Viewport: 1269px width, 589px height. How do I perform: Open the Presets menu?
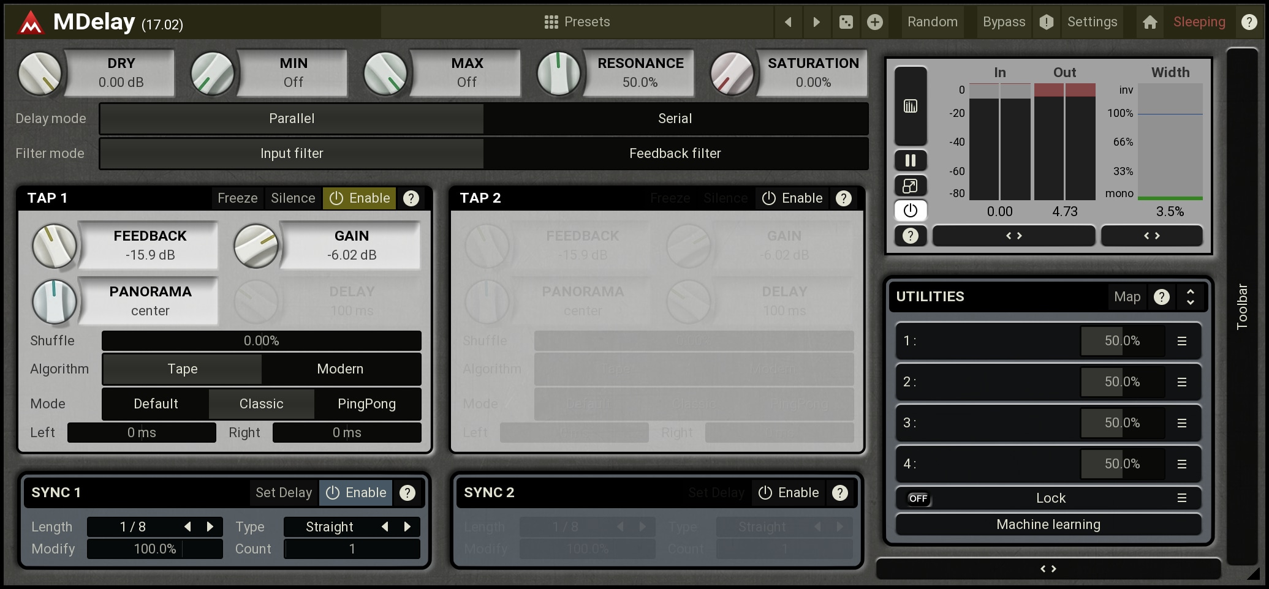tap(577, 22)
